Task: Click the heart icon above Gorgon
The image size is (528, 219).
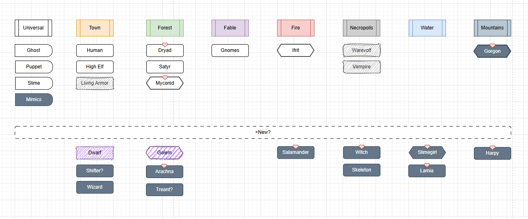Action: pyautogui.click(x=492, y=45)
